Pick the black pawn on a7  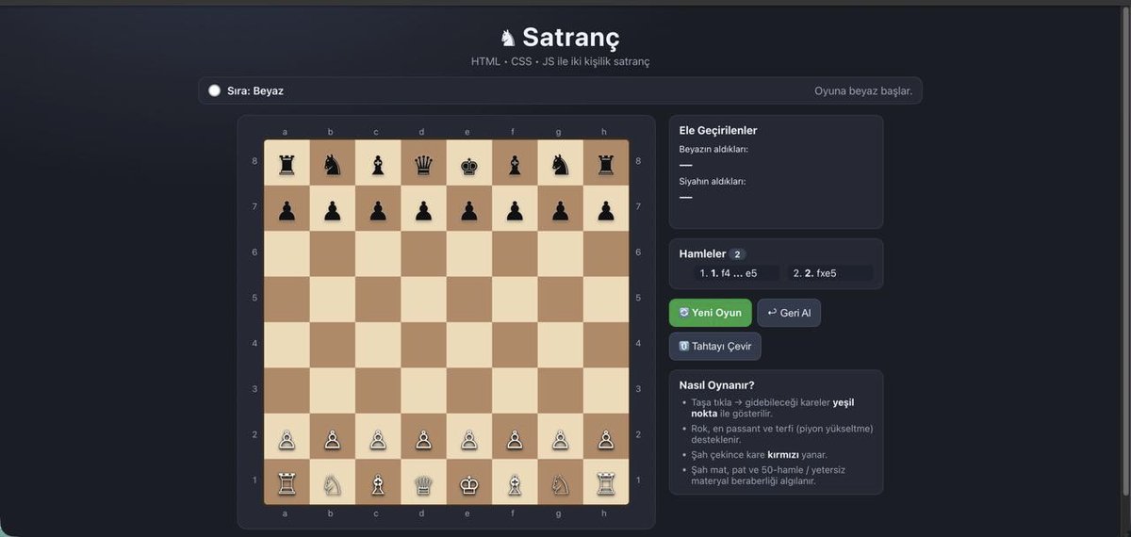click(x=287, y=211)
